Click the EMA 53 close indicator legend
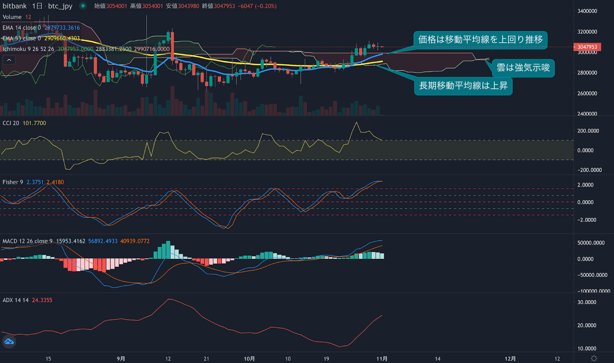The width and height of the screenshot is (614, 363). (x=21, y=38)
